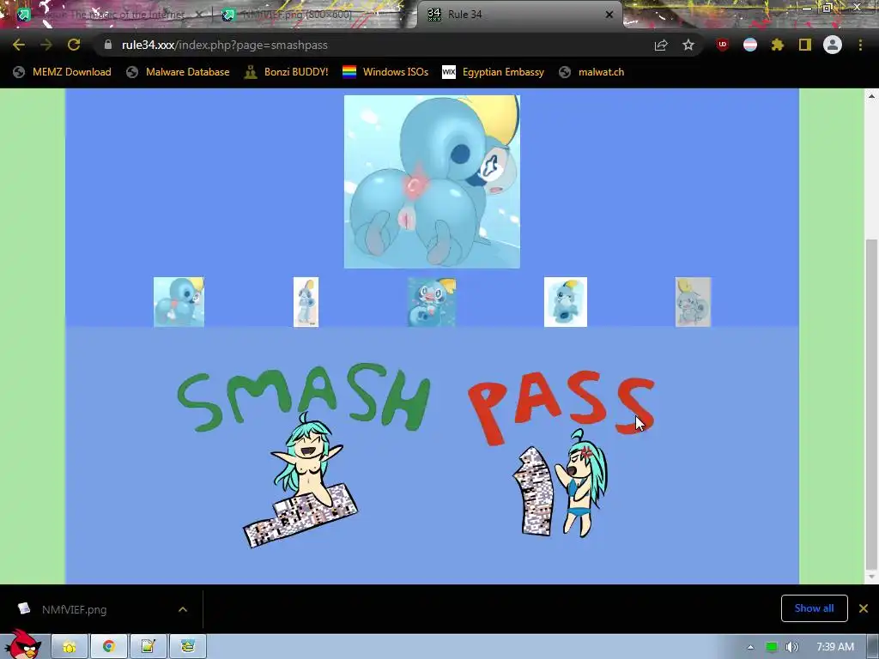This screenshot has height=659, width=879.
Task: Toggle the browser side panel icon
Action: click(x=805, y=45)
